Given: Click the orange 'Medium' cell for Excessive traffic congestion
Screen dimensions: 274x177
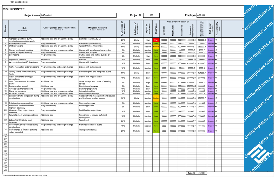Looking at the screenshot, I should pyautogui.click(x=156, y=98).
